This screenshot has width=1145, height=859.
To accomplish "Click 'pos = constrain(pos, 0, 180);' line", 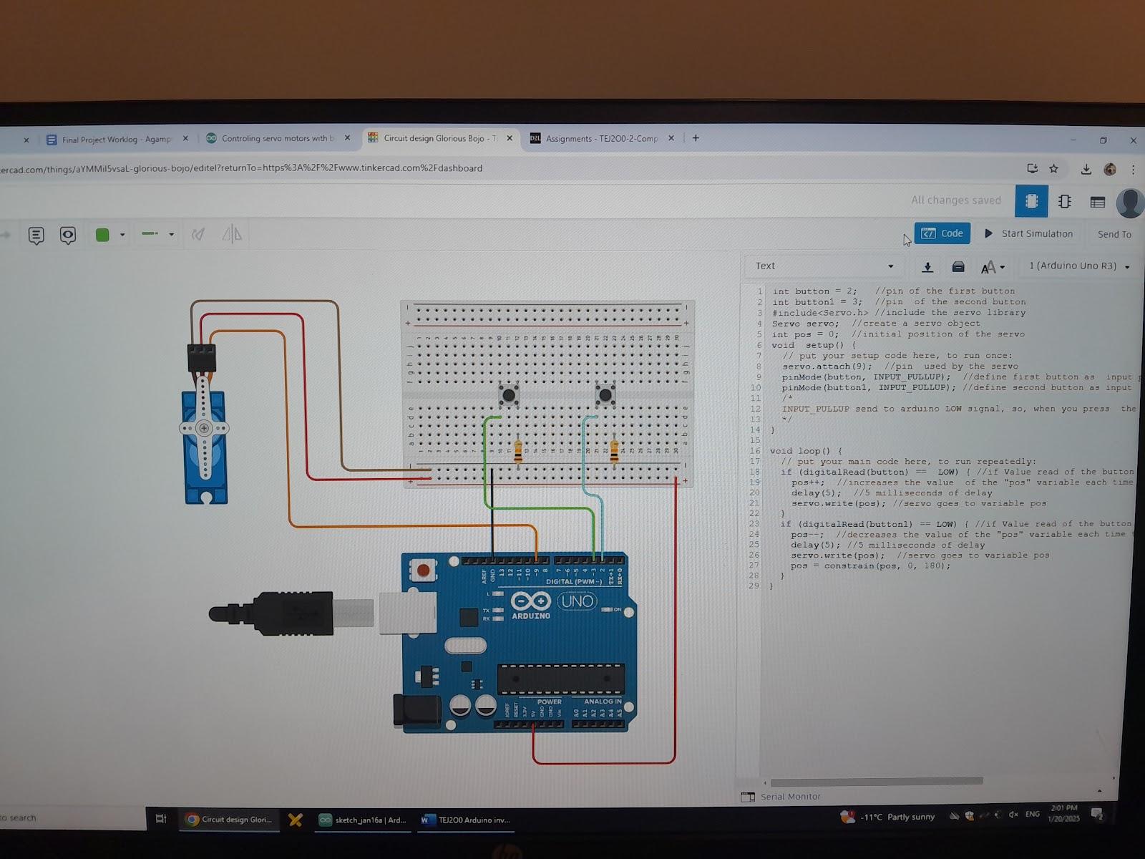I will tap(870, 566).
